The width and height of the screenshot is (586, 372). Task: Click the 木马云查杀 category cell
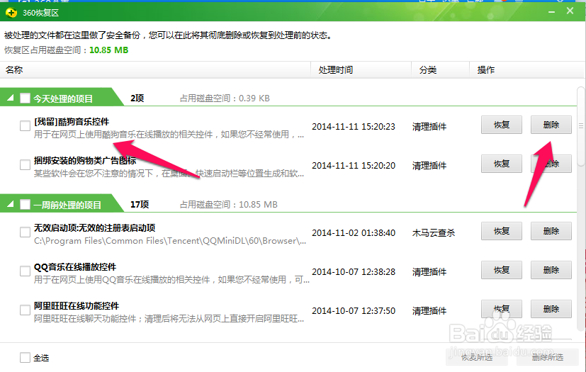[434, 232]
